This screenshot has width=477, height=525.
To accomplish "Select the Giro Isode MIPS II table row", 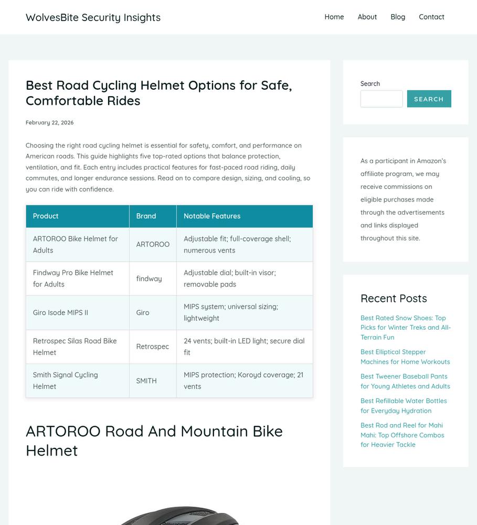I will 169,313.
